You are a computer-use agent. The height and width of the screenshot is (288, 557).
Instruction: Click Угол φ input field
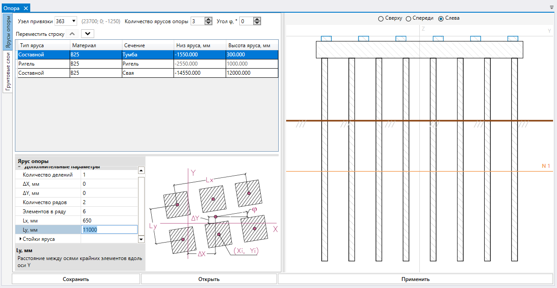246,21
